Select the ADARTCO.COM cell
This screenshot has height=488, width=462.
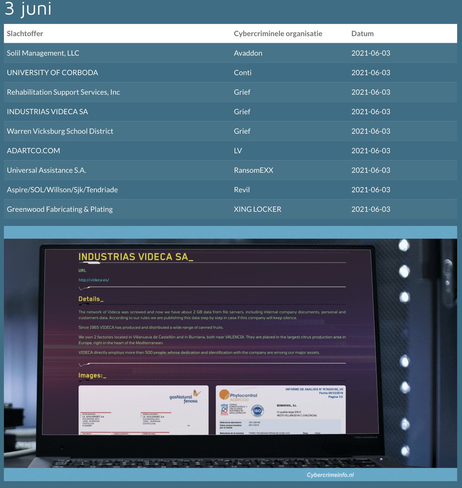pyautogui.click(x=33, y=151)
